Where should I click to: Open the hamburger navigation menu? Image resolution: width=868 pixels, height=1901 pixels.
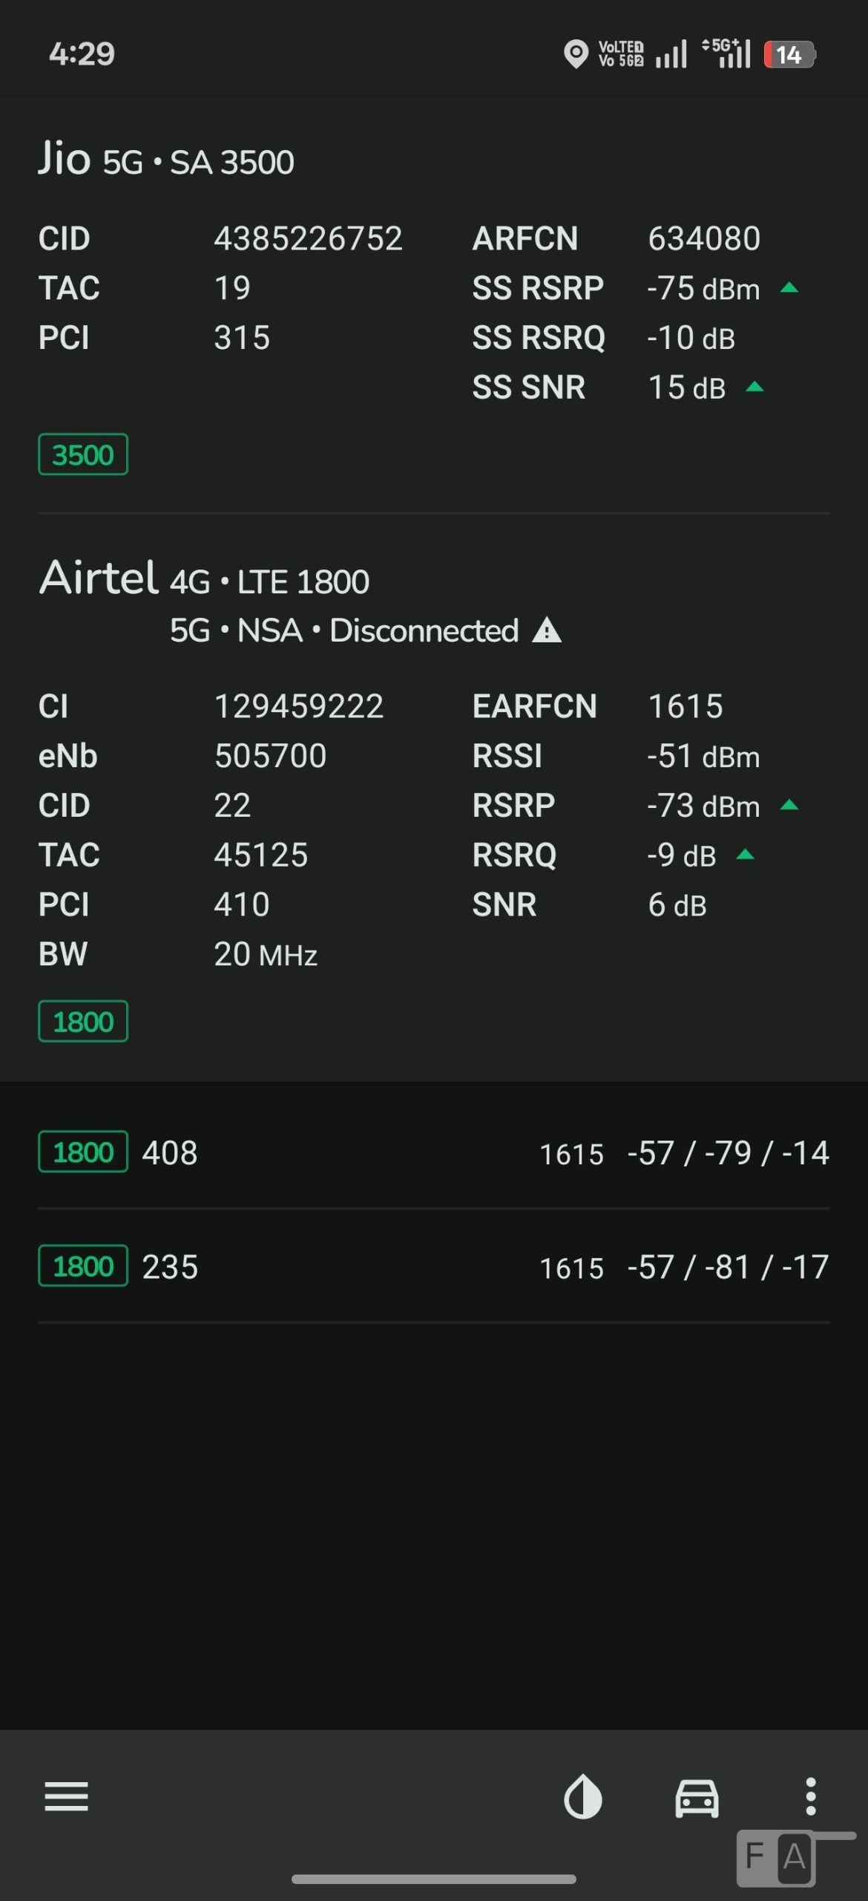pos(66,1797)
